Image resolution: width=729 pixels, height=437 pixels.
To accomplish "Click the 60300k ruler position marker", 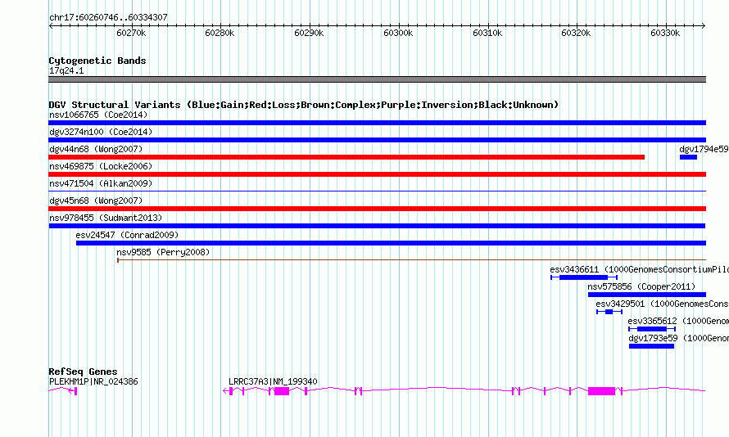I will click(398, 33).
